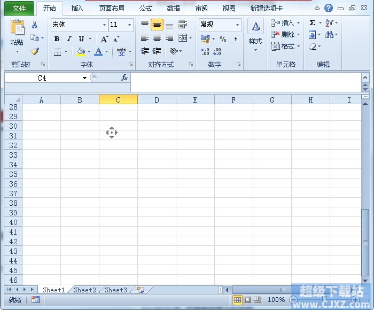Click Insert cells (插入) button
The image size is (374, 310).
(x=285, y=22)
